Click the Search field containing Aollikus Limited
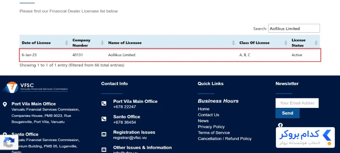 coord(294,28)
